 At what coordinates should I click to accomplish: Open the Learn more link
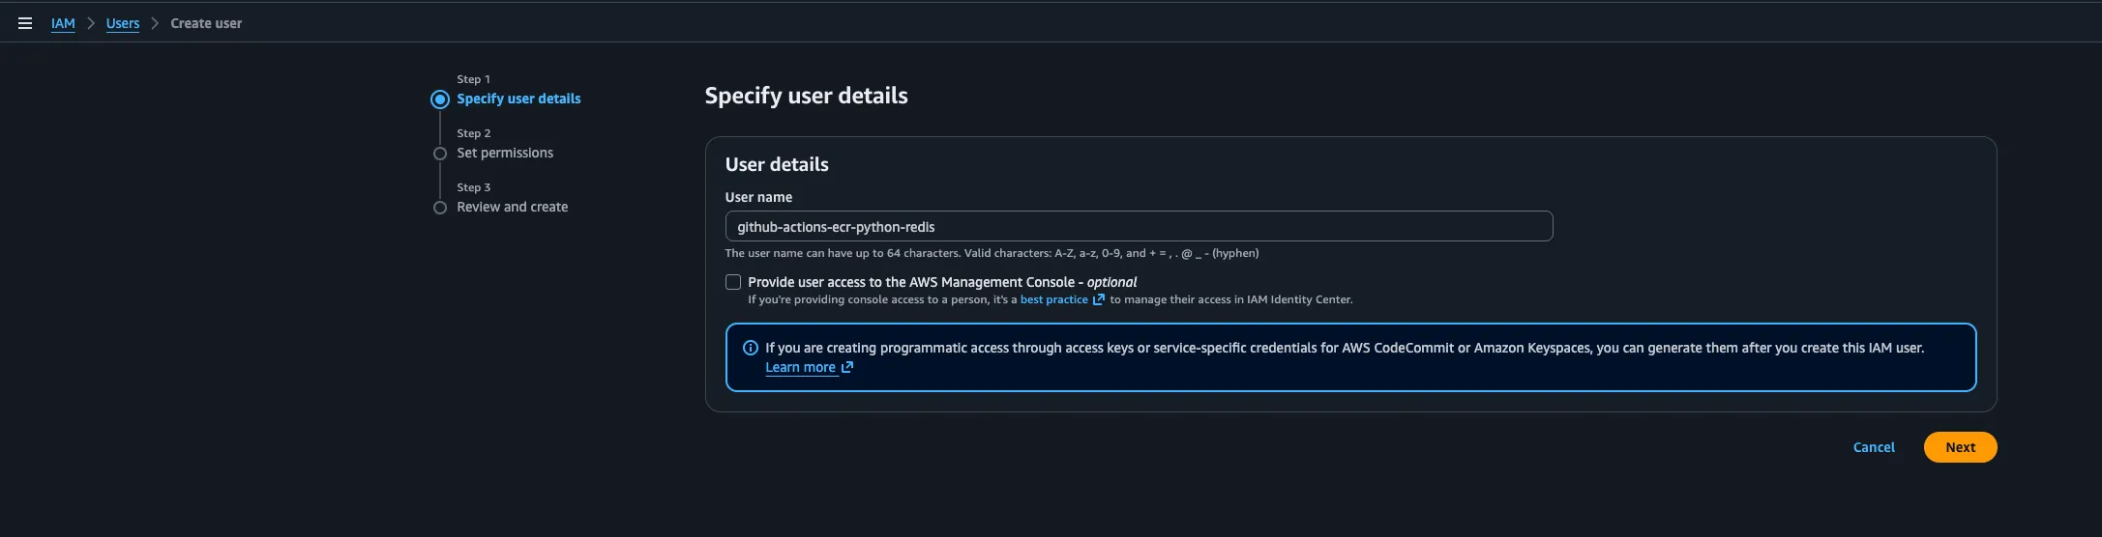point(800,367)
